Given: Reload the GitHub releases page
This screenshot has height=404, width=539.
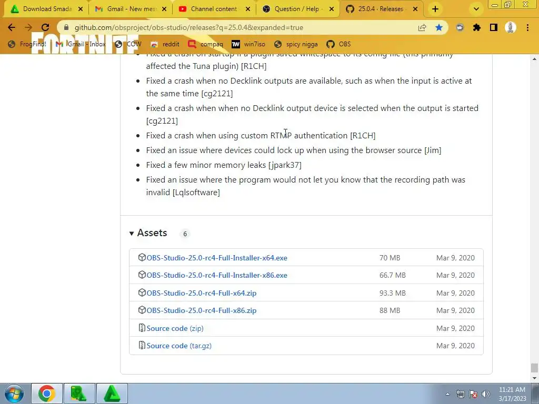Looking at the screenshot, I should coord(45,27).
